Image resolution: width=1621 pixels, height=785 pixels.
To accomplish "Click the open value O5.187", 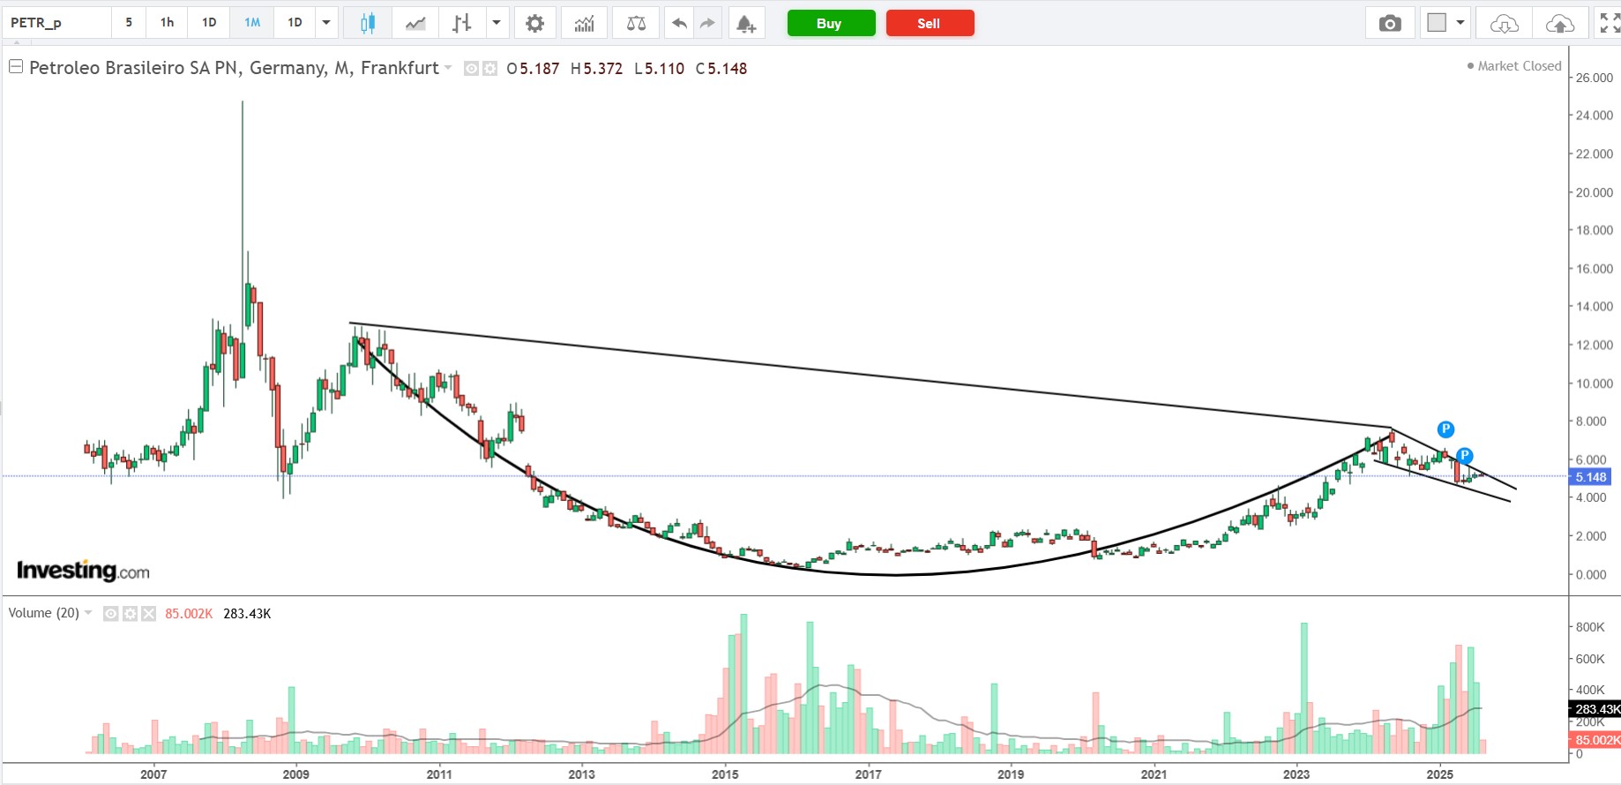I will pos(533,69).
